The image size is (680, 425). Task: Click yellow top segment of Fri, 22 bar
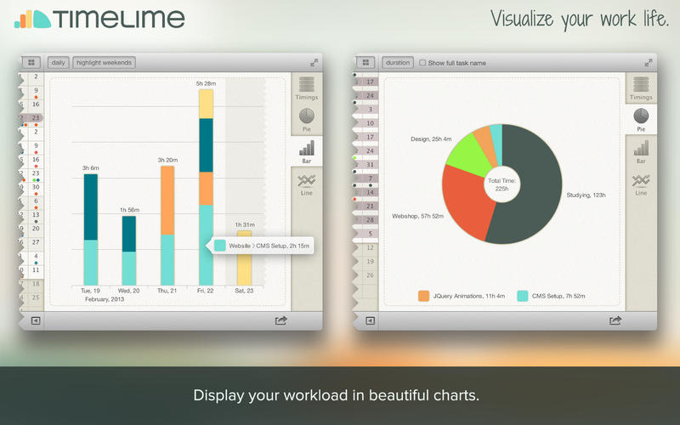(206, 104)
